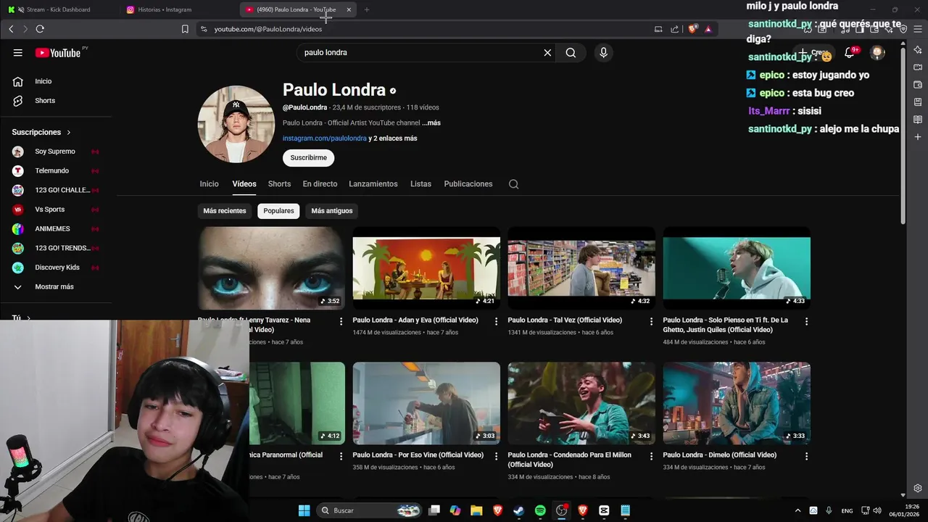
Task: Open the instagram.com/paulolondra link
Action: point(324,138)
